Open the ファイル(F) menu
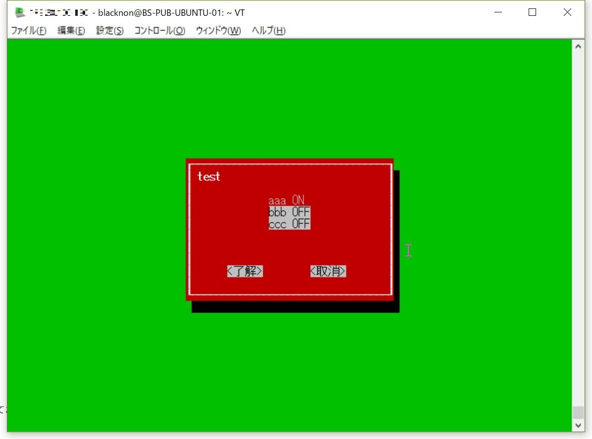 (x=29, y=31)
